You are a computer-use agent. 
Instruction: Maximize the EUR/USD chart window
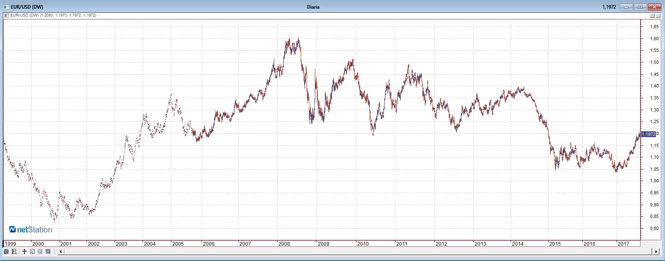(x=640, y=7)
